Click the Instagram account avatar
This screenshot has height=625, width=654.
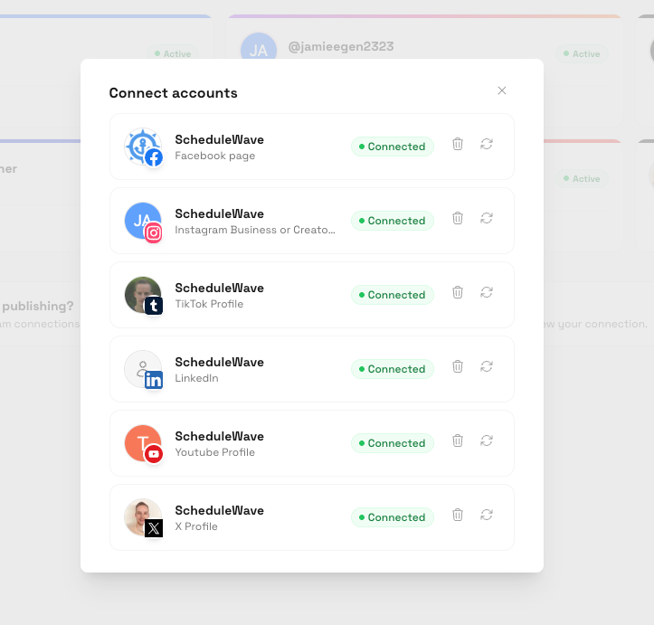[143, 221]
